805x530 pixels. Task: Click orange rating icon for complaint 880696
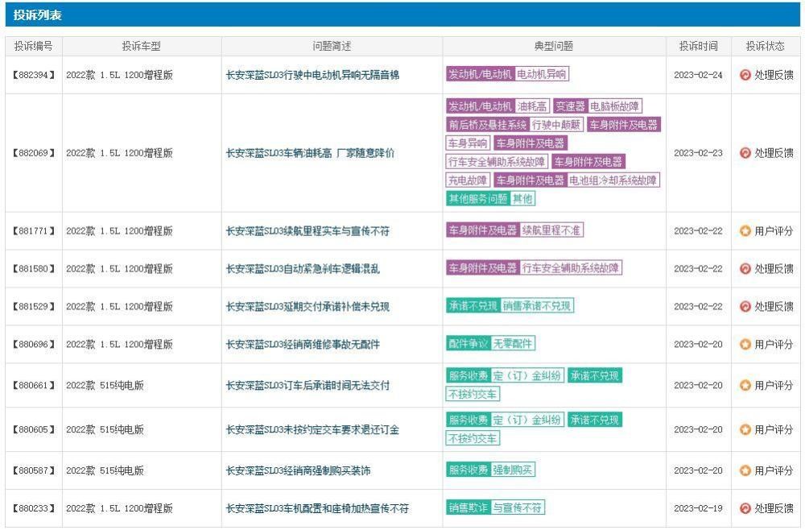click(745, 345)
